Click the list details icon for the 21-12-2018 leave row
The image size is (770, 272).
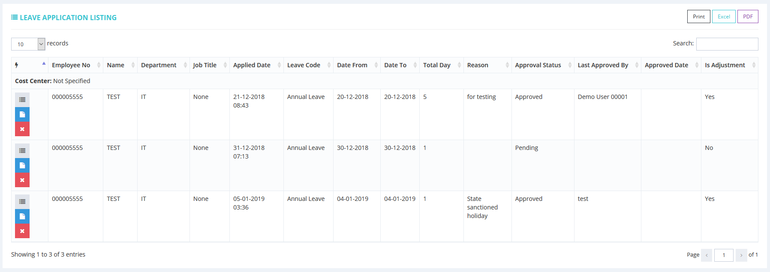tap(22, 100)
